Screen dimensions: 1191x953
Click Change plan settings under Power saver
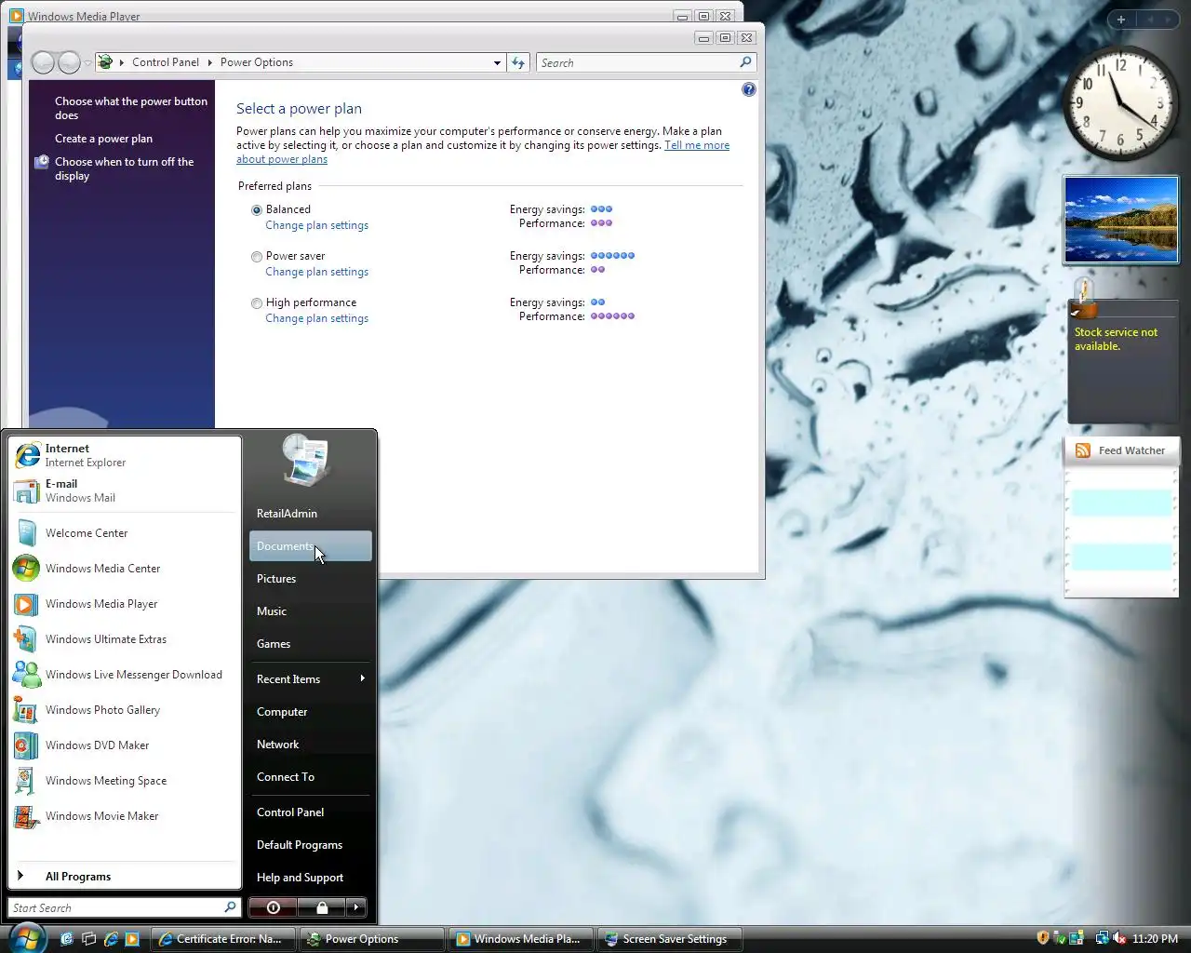pyautogui.click(x=316, y=272)
